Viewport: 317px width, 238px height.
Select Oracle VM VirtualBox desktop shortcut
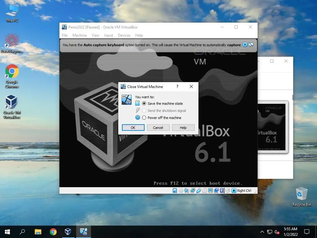click(x=11, y=107)
